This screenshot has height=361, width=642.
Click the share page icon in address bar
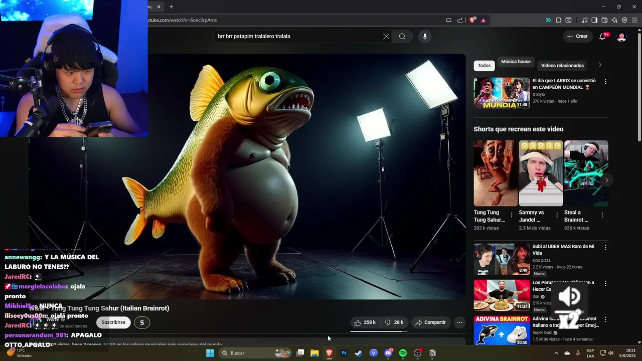coord(460,20)
